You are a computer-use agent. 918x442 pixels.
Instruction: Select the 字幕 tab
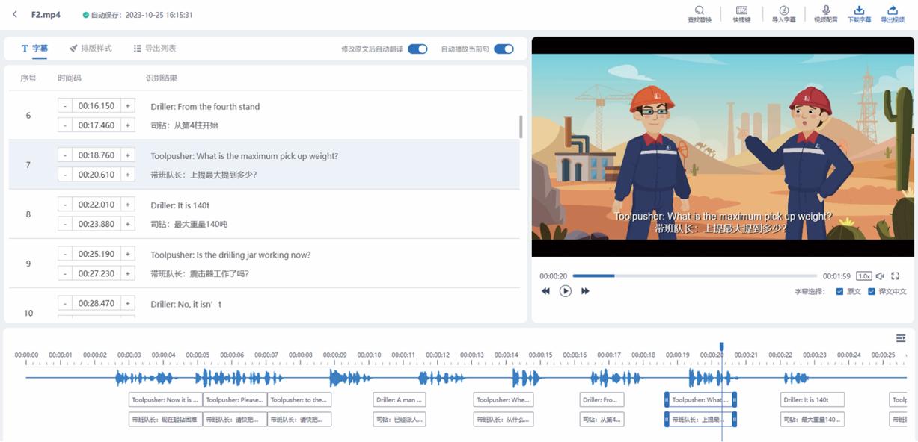[x=34, y=49]
